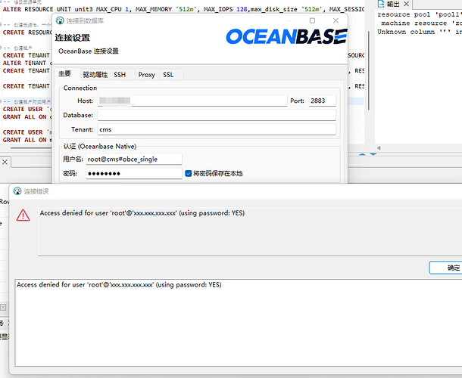Click the 输出 tab icon
Screen dimensions: 462x378
click(x=381, y=4)
